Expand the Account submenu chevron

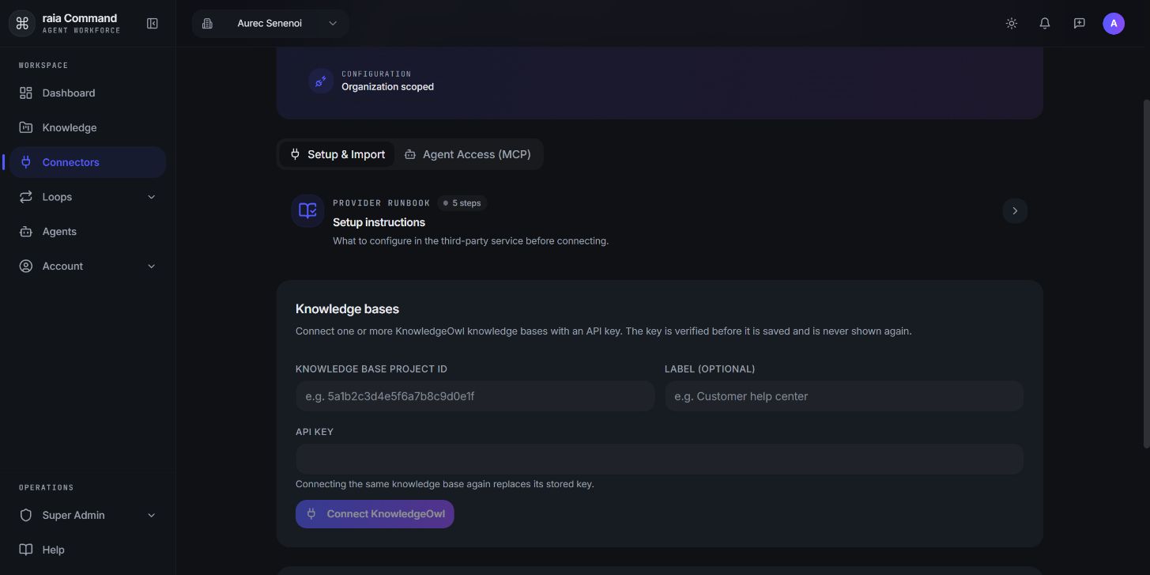(152, 267)
